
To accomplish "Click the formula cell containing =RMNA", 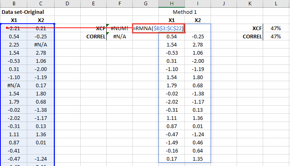I will tap(159, 28).
